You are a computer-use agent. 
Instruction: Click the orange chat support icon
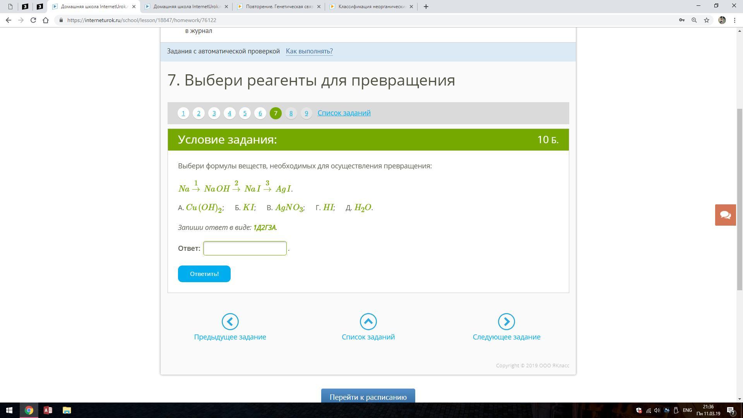[x=725, y=215]
